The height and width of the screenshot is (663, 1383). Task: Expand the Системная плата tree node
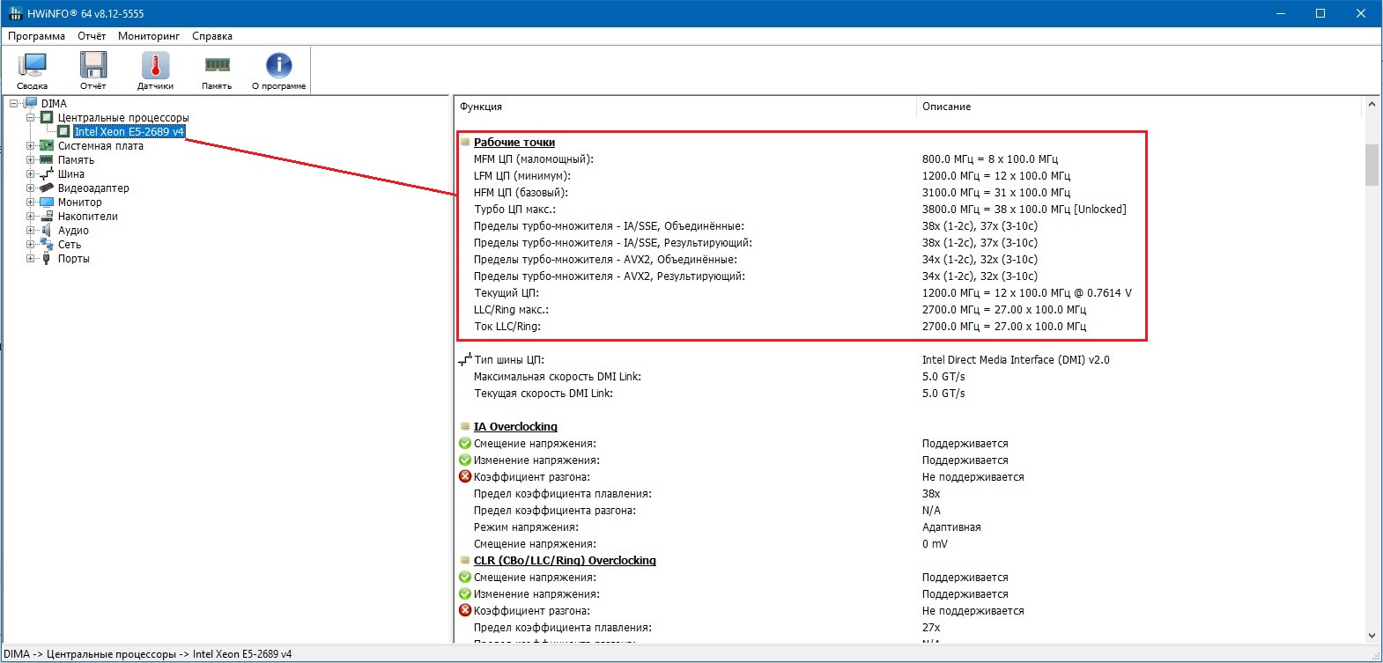[30, 145]
